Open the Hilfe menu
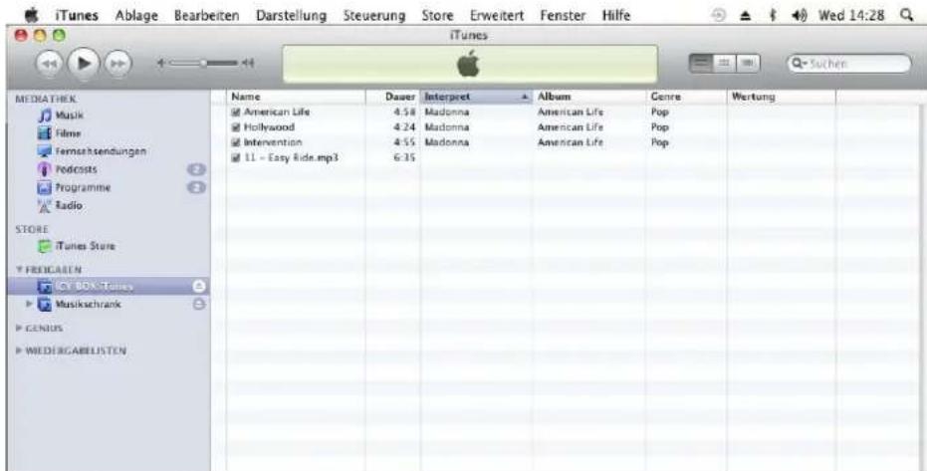The image size is (927, 471). pyautogui.click(x=616, y=16)
